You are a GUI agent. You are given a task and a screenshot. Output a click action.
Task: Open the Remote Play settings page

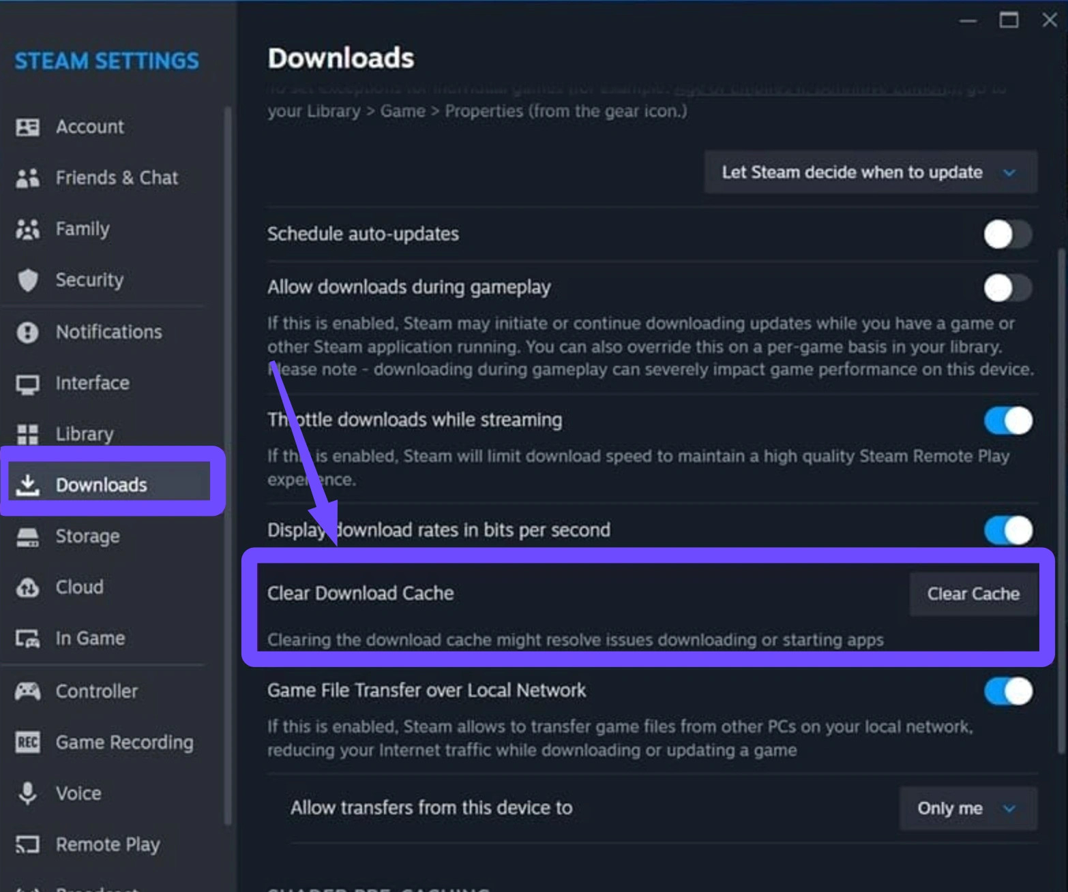(107, 844)
